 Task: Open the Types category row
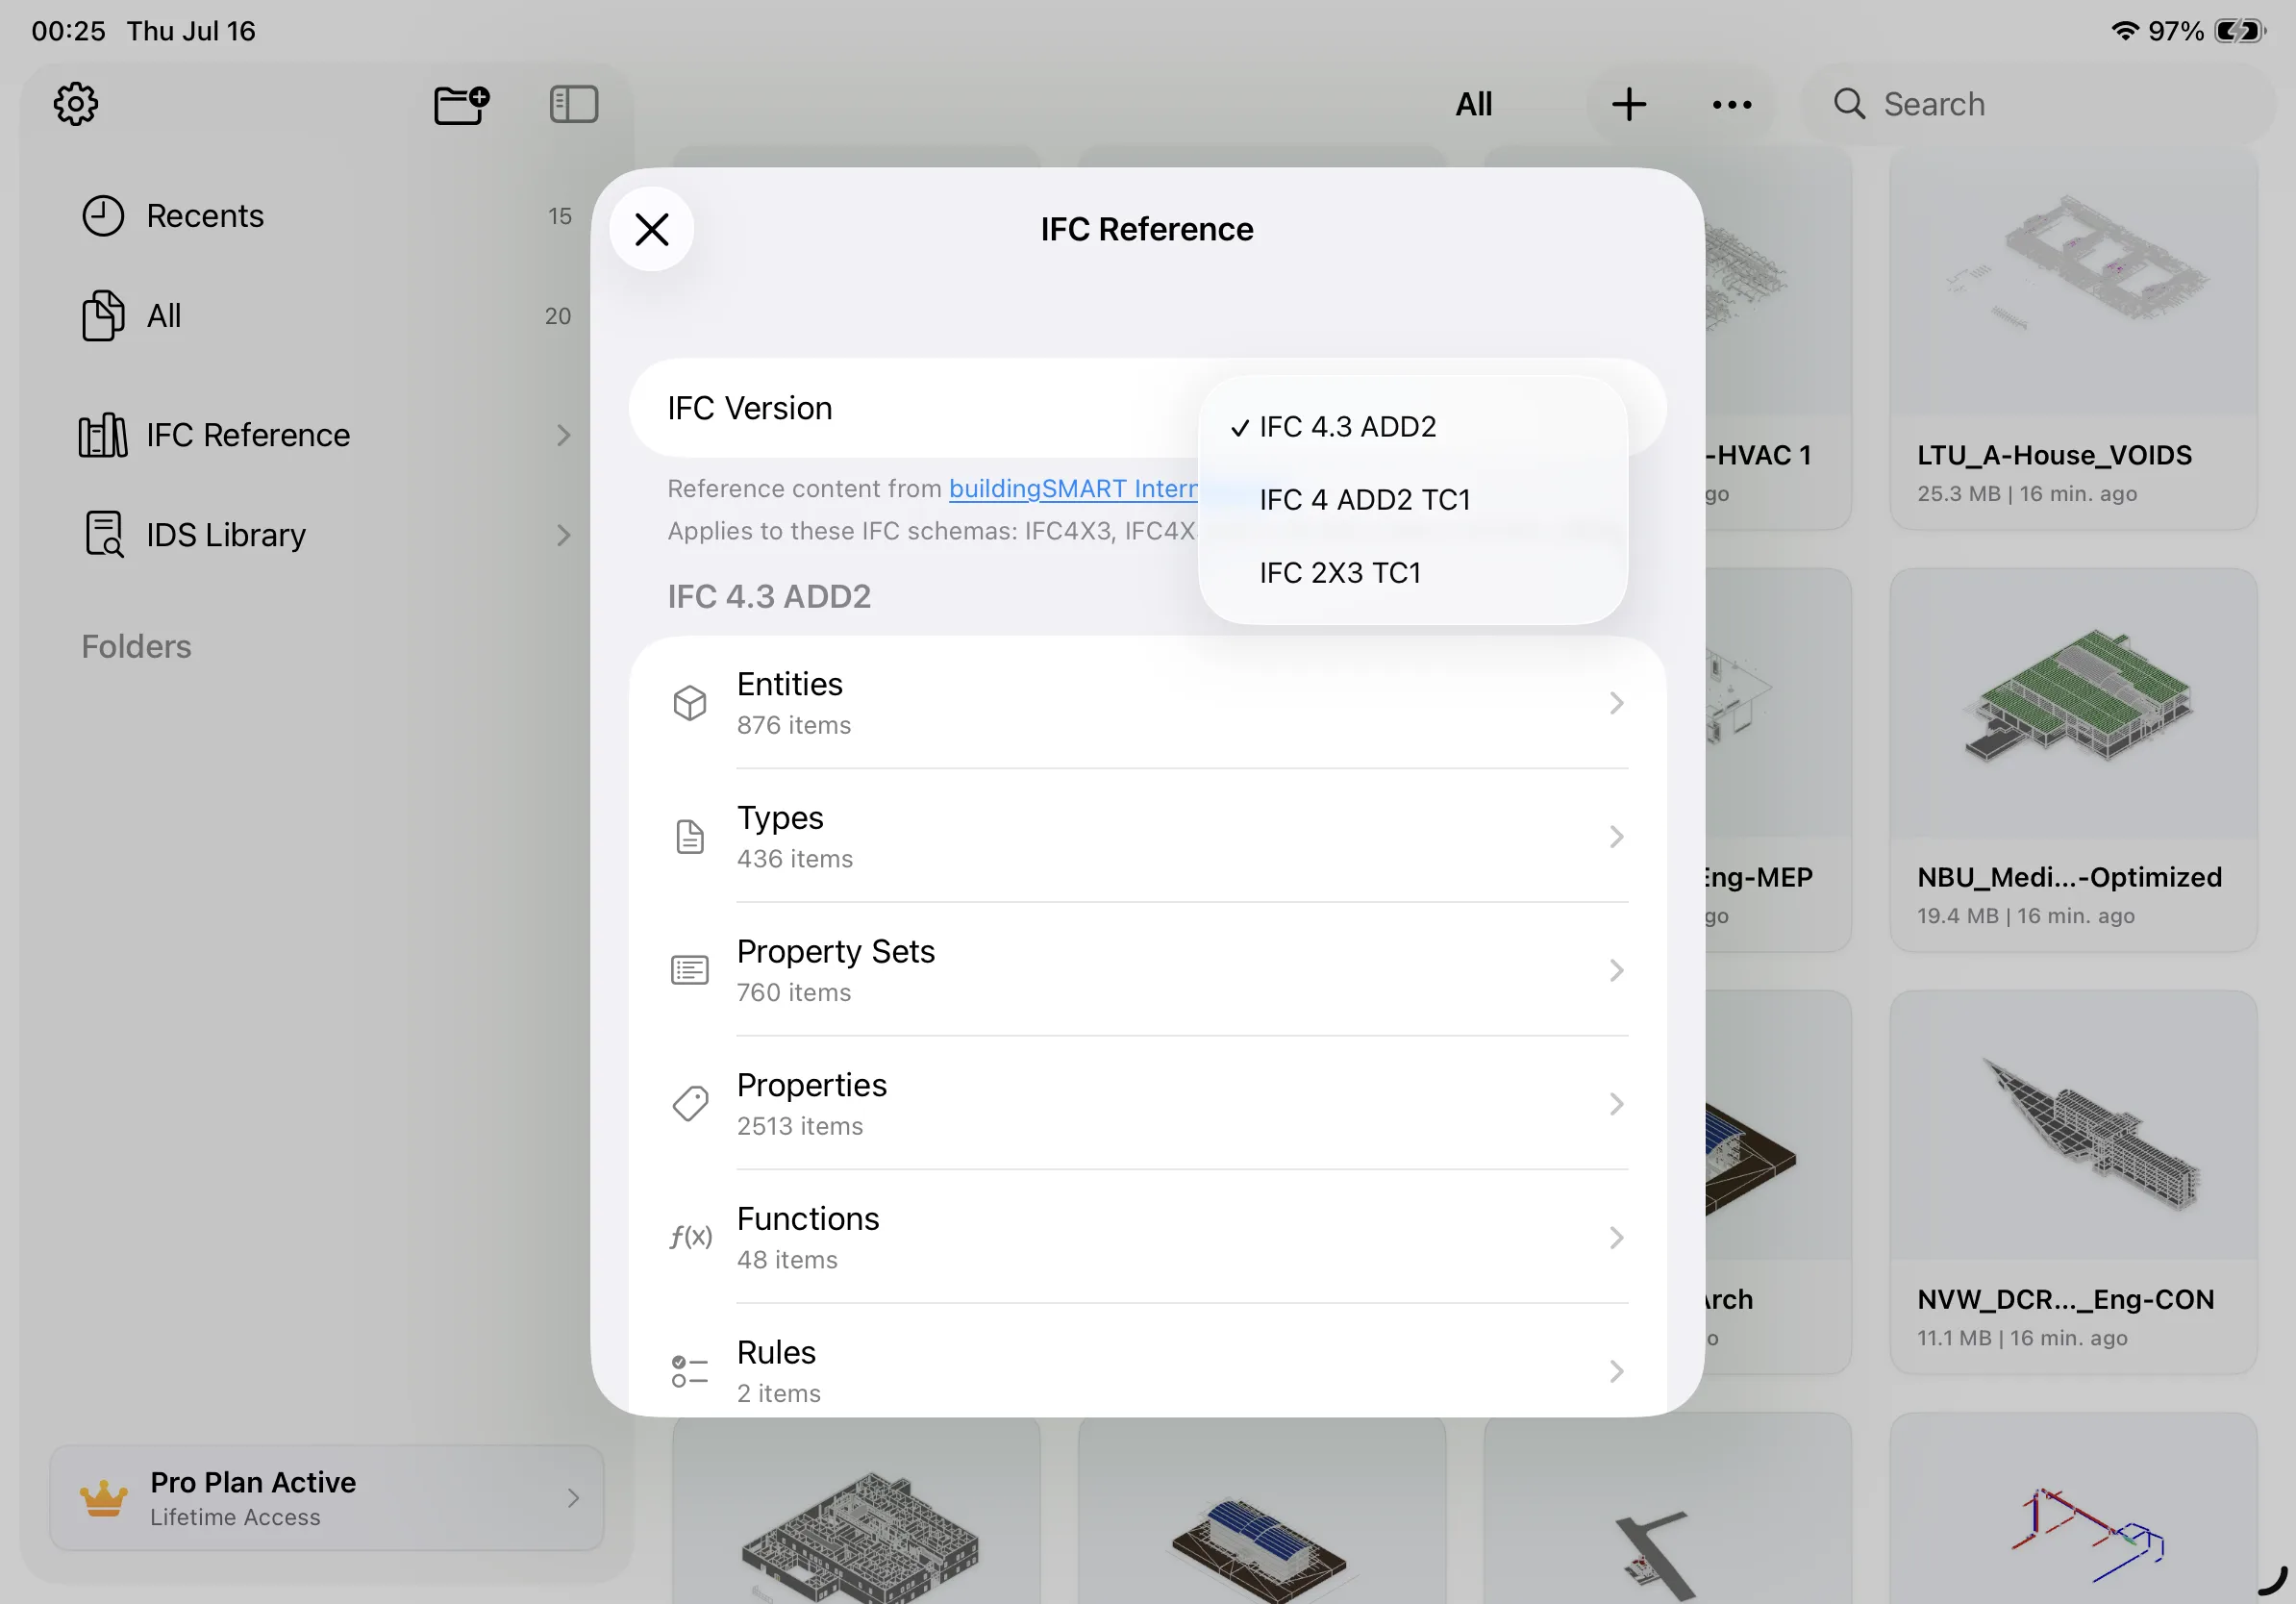click(x=1147, y=836)
